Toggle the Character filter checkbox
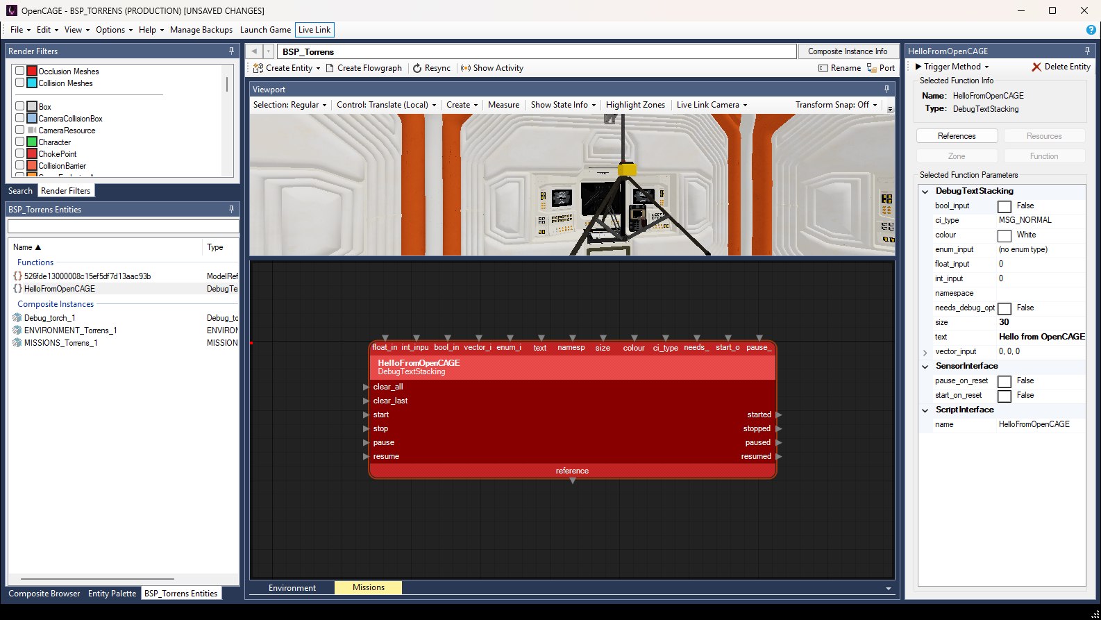Viewport: 1101px width, 620px height. (20, 142)
